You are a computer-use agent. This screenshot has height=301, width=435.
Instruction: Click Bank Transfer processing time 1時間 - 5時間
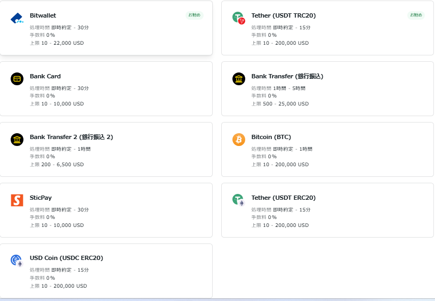coord(278,88)
